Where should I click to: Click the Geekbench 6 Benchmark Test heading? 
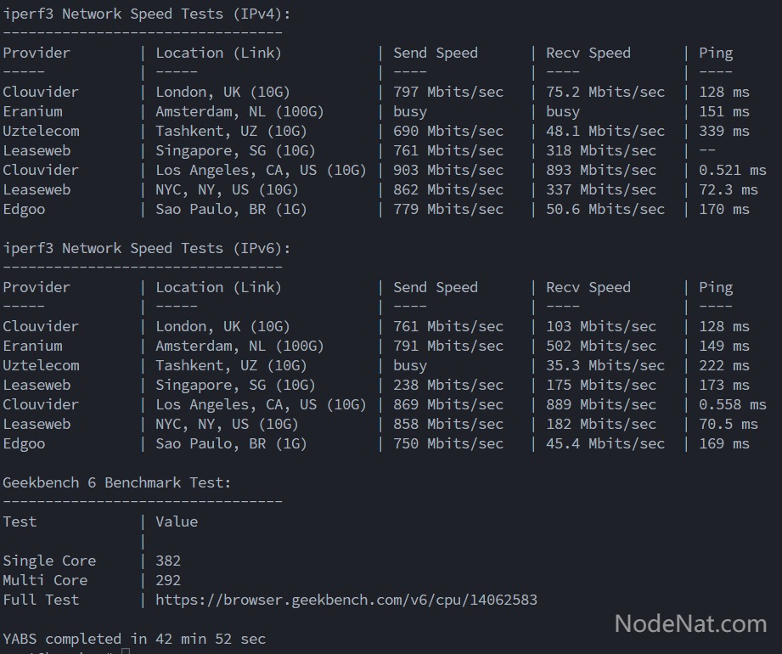pyautogui.click(x=116, y=482)
